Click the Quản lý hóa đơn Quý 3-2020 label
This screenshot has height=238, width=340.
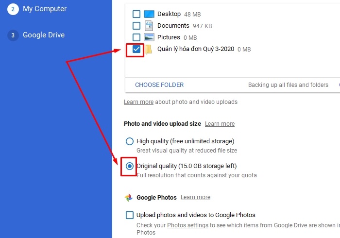coord(196,49)
